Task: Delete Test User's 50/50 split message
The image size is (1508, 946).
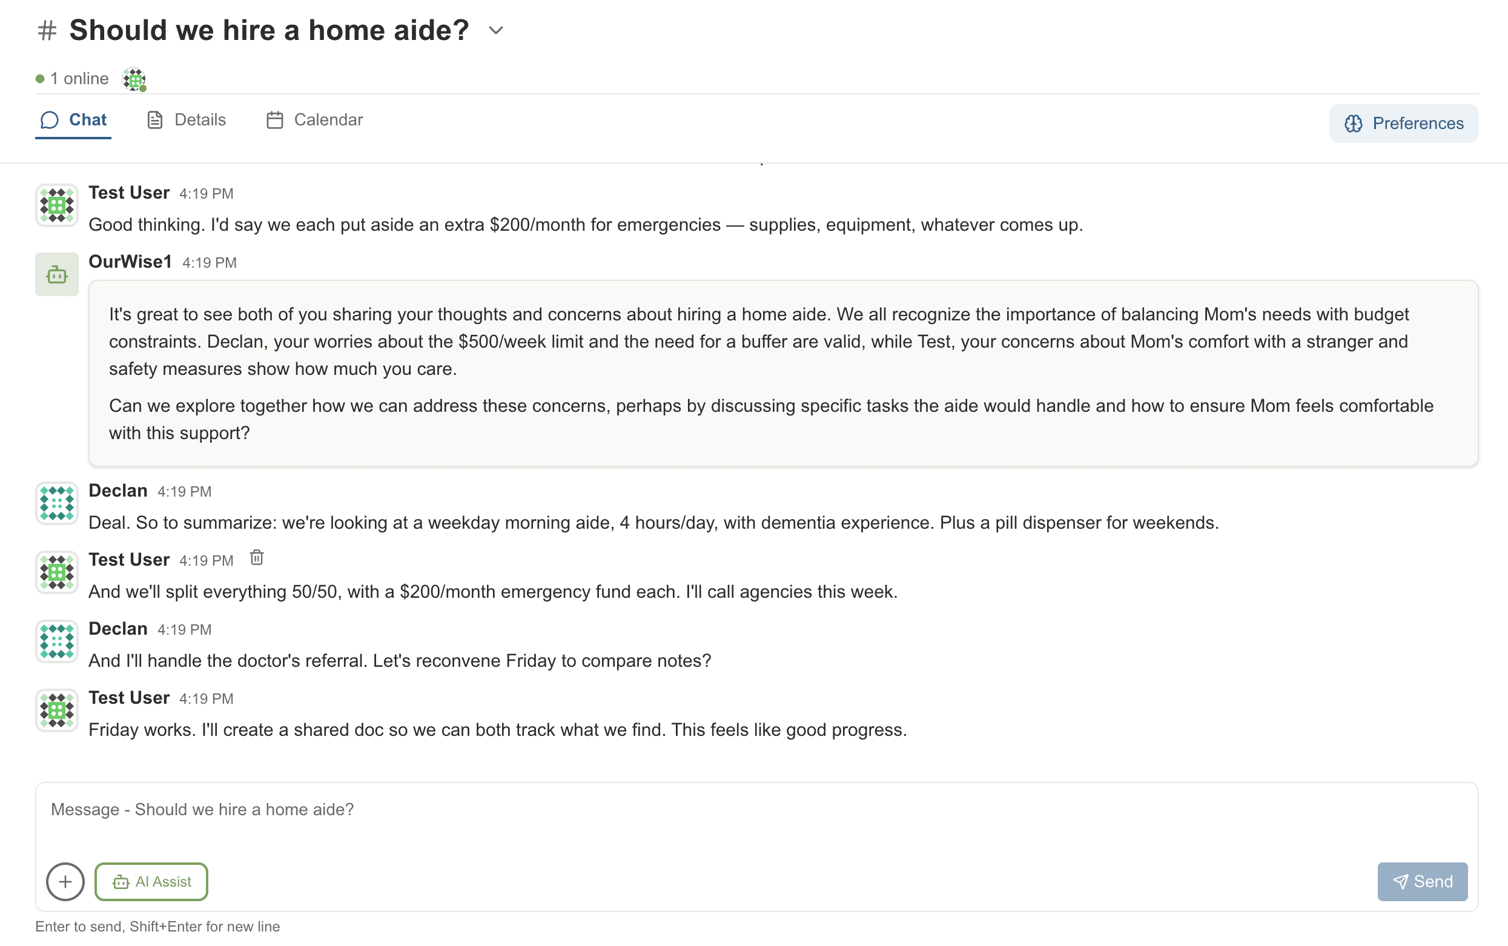Action: (257, 557)
